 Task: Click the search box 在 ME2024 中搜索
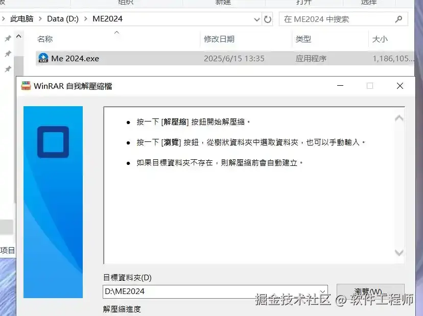click(x=343, y=19)
